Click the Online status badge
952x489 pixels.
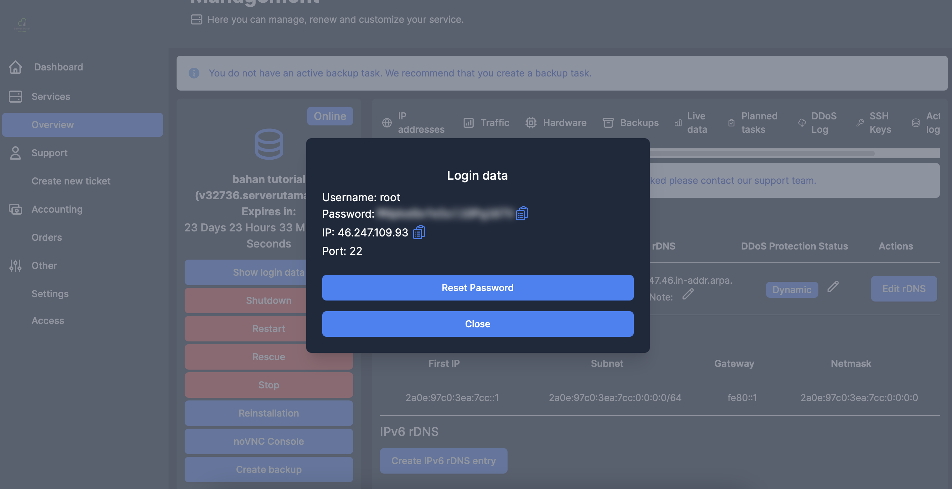pos(330,116)
